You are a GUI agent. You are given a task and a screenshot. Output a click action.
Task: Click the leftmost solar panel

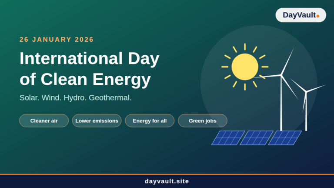228,138
